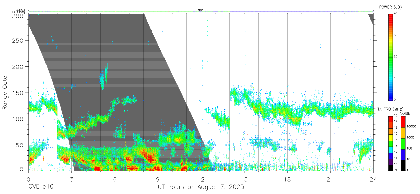The image size is (420, 194).
Task: Click the 10000 label on the noise scale
Action: click(x=411, y=126)
